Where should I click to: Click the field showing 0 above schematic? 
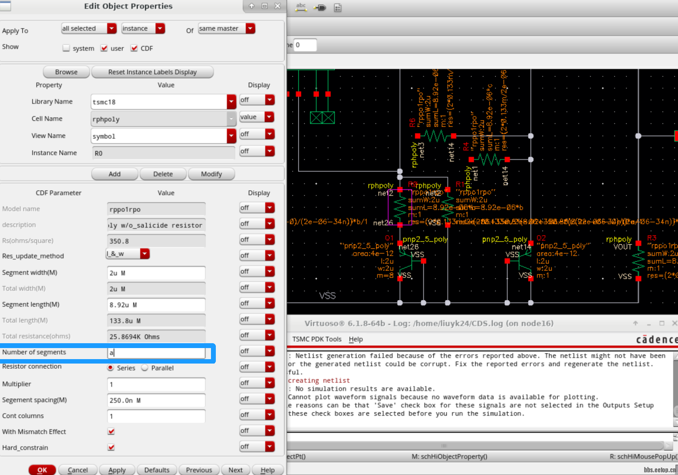click(x=305, y=45)
